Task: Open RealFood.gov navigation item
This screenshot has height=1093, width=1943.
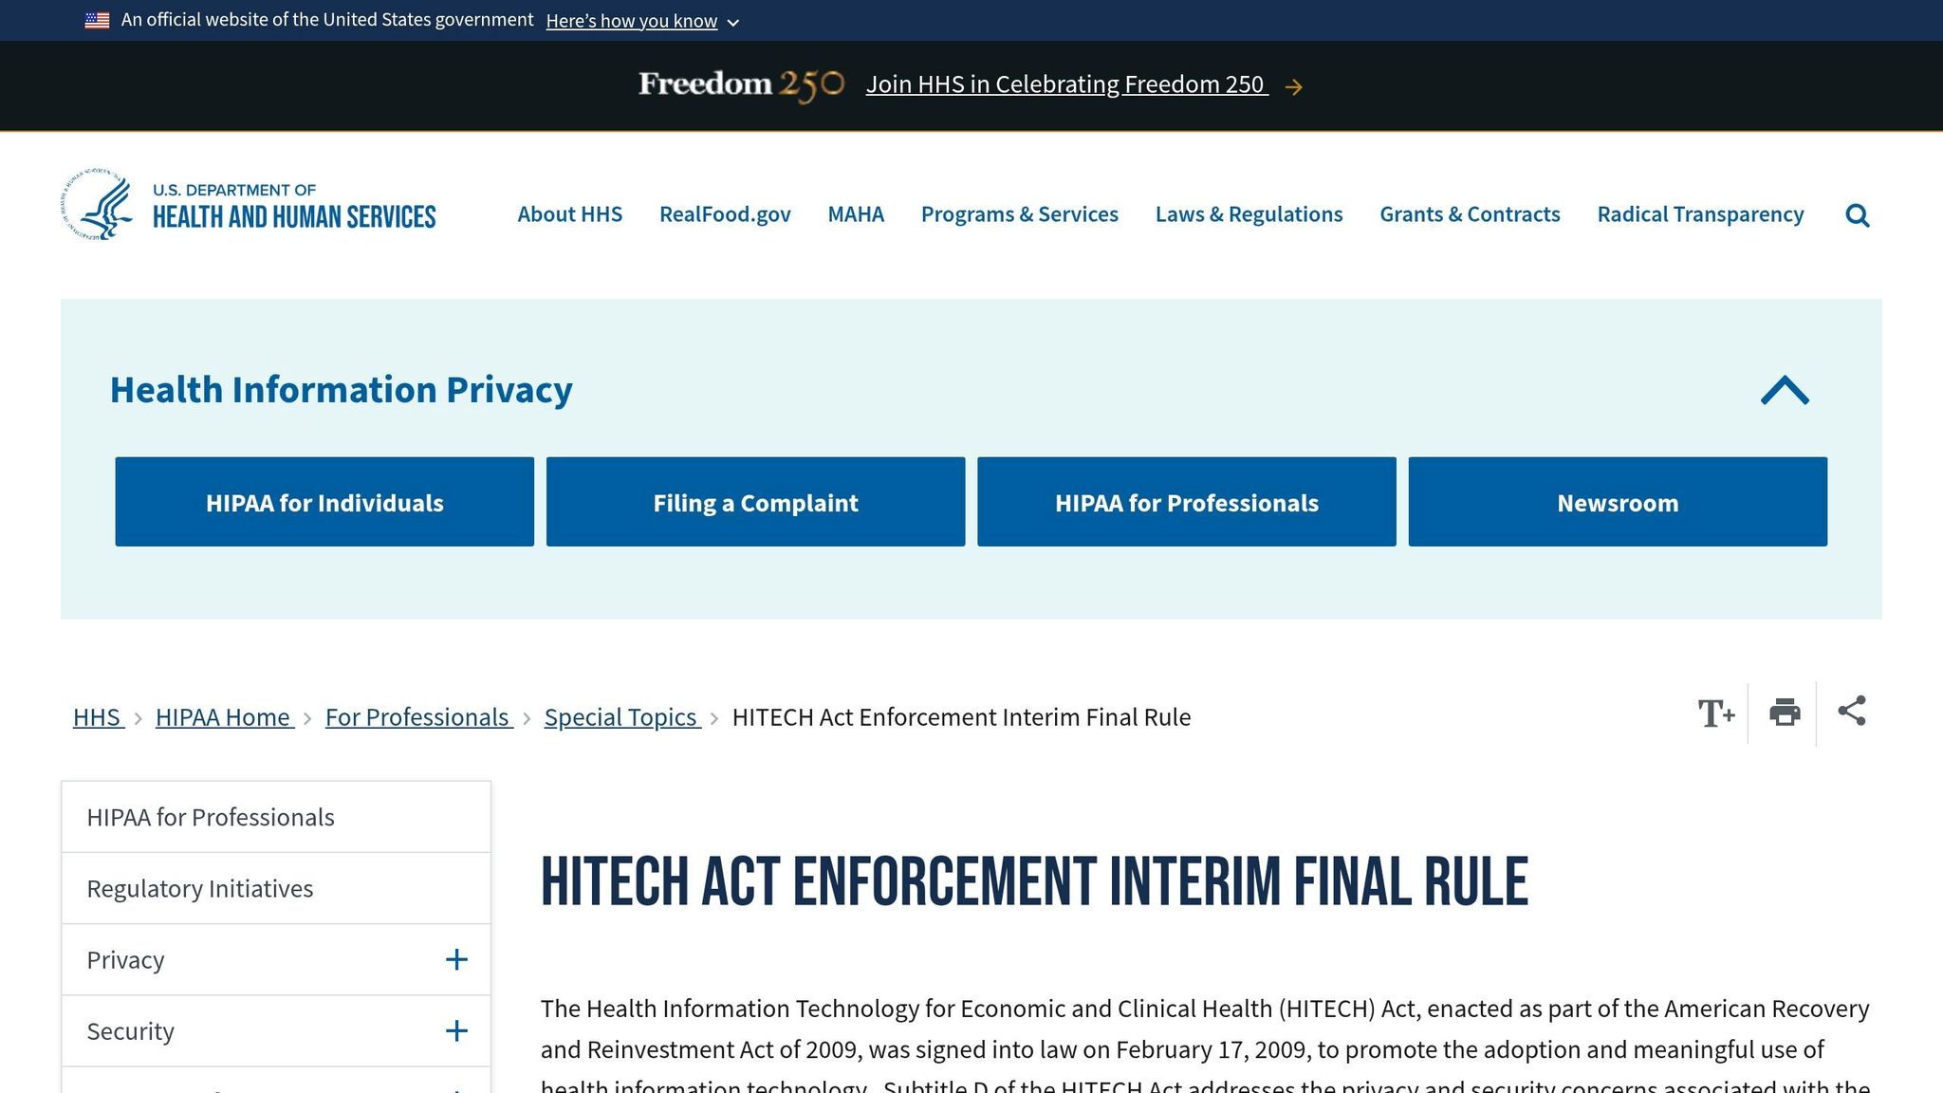Action: pyautogui.click(x=725, y=214)
